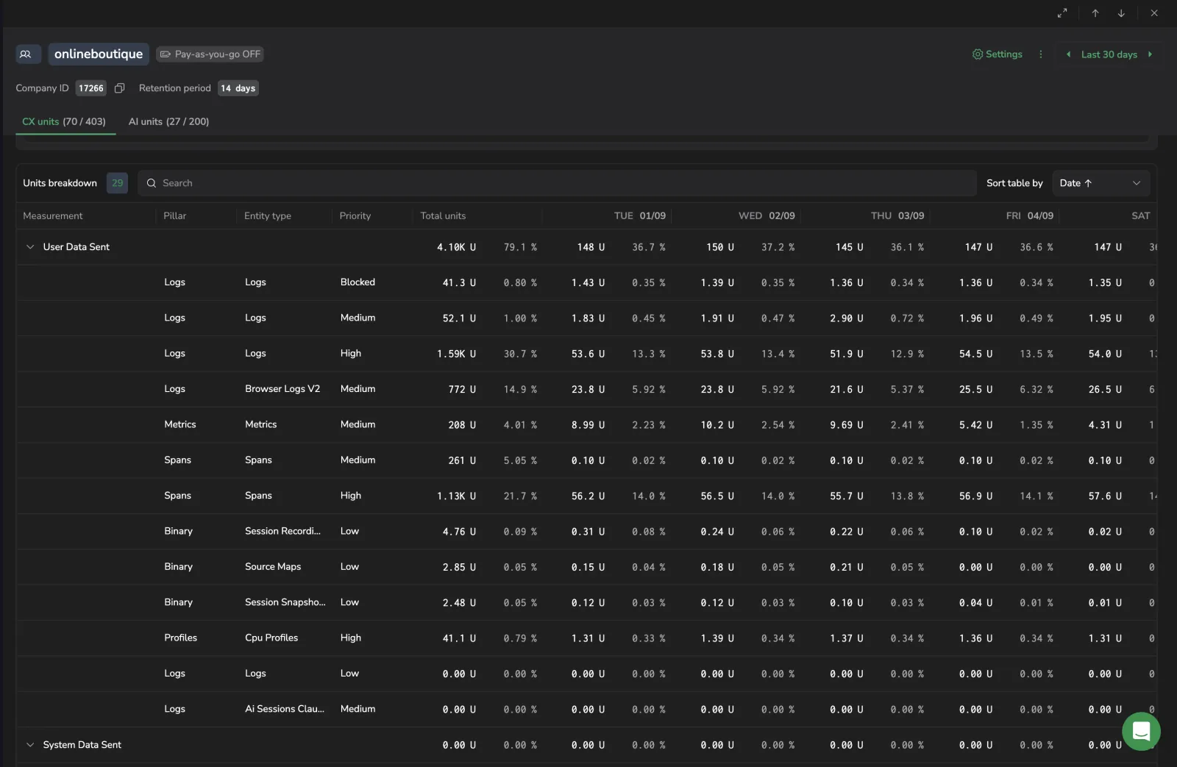Click total units value 772 U
Viewport: 1177px width, 767px height.
click(462, 389)
